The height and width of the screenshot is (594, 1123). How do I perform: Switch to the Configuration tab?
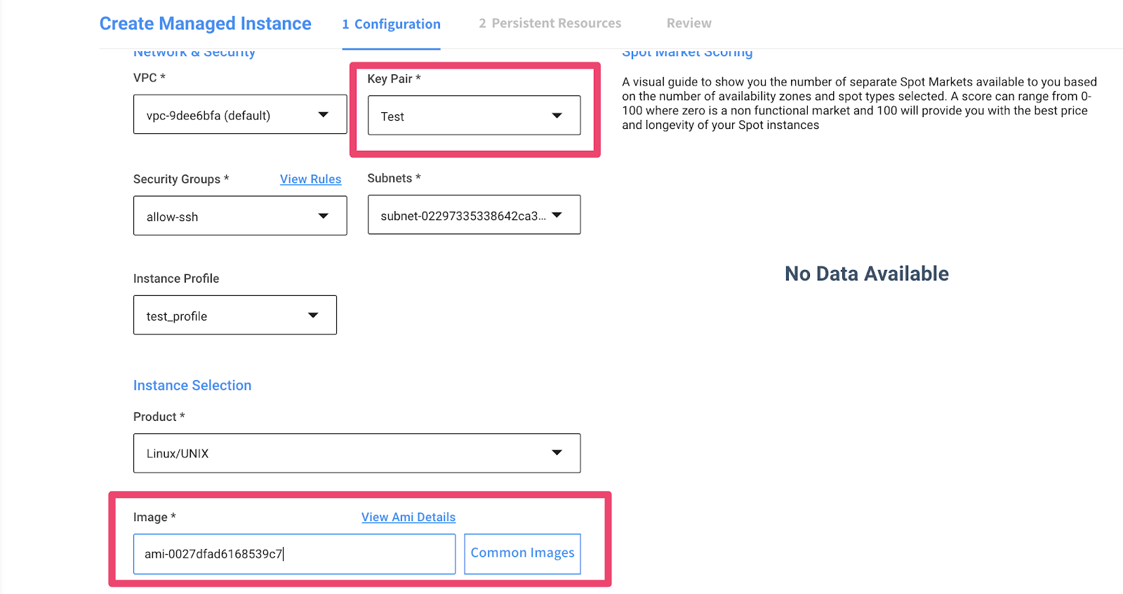click(391, 24)
